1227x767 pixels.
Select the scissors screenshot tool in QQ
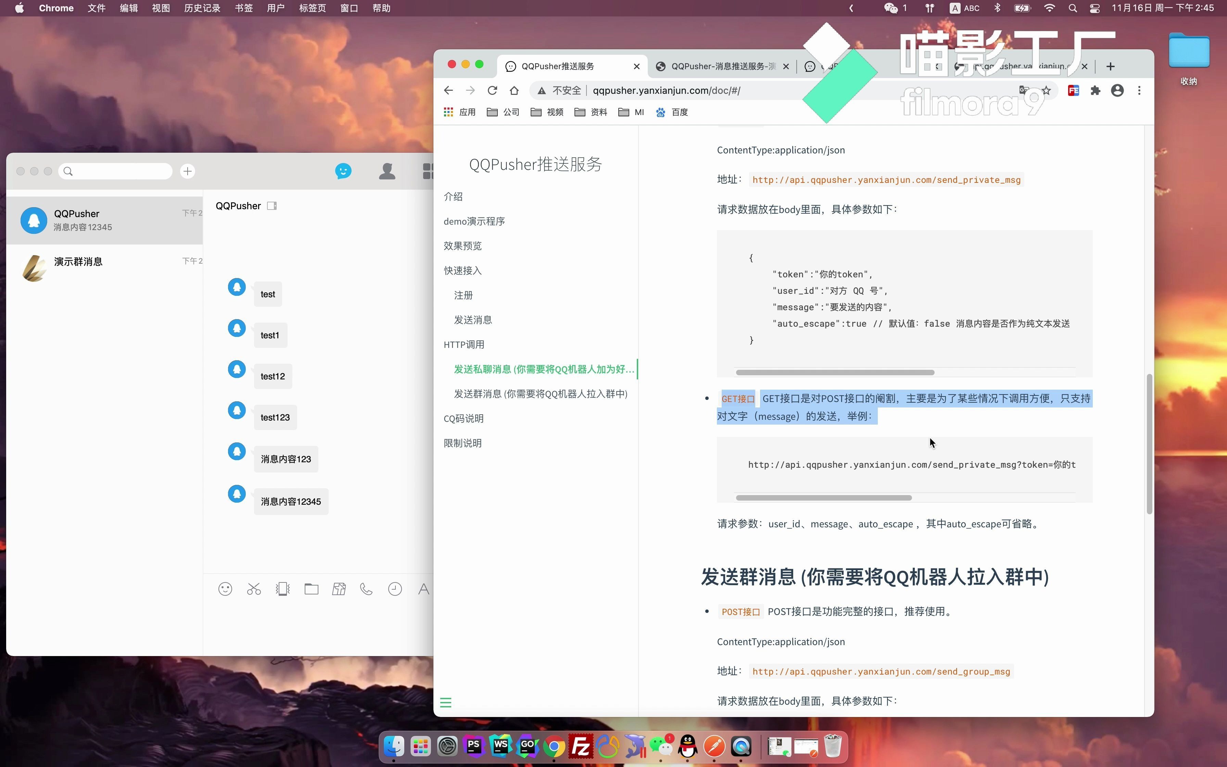pyautogui.click(x=254, y=589)
